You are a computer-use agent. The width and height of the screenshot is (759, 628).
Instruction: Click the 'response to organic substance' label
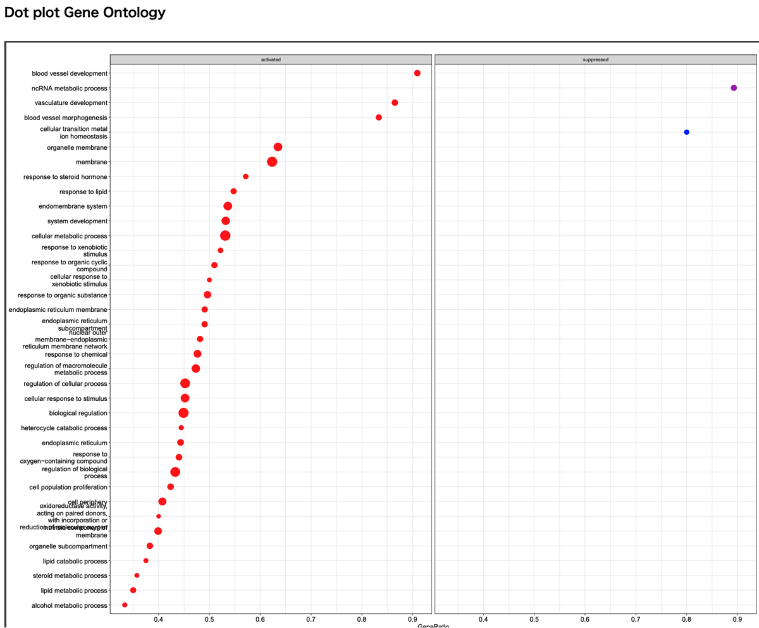[x=63, y=295]
